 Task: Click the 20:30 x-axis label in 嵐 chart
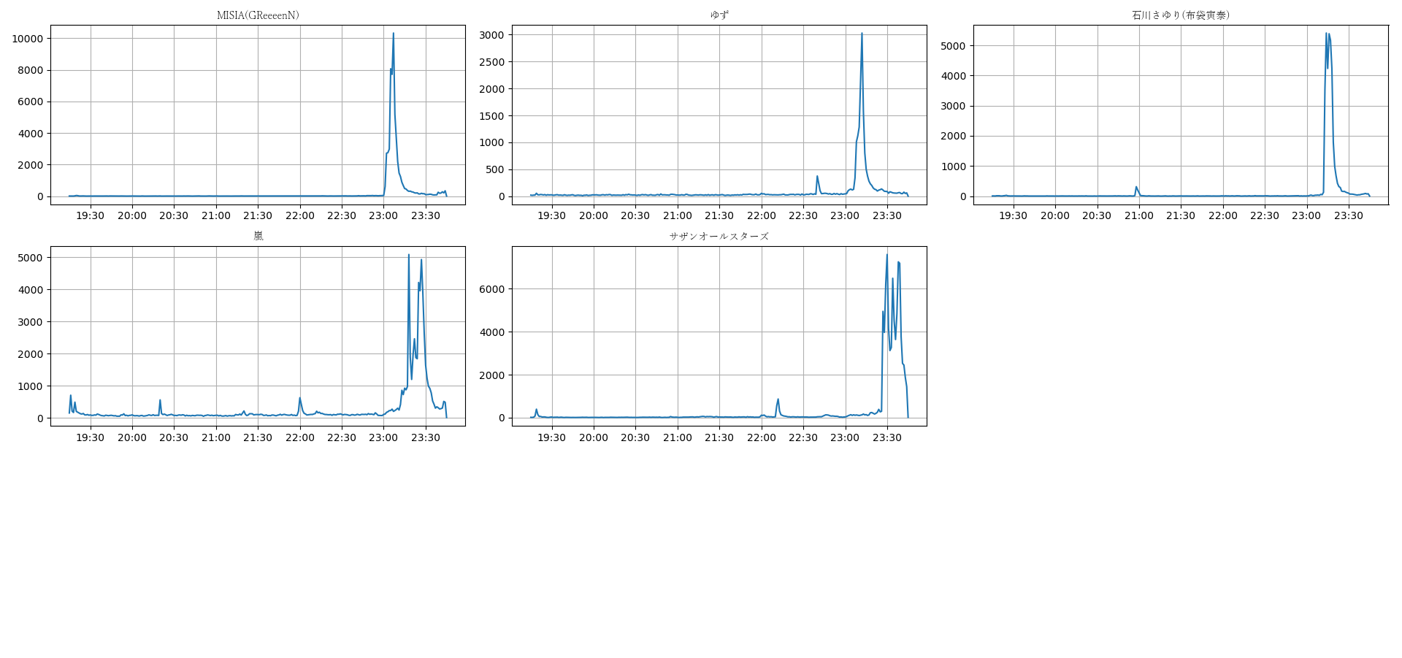coord(174,437)
